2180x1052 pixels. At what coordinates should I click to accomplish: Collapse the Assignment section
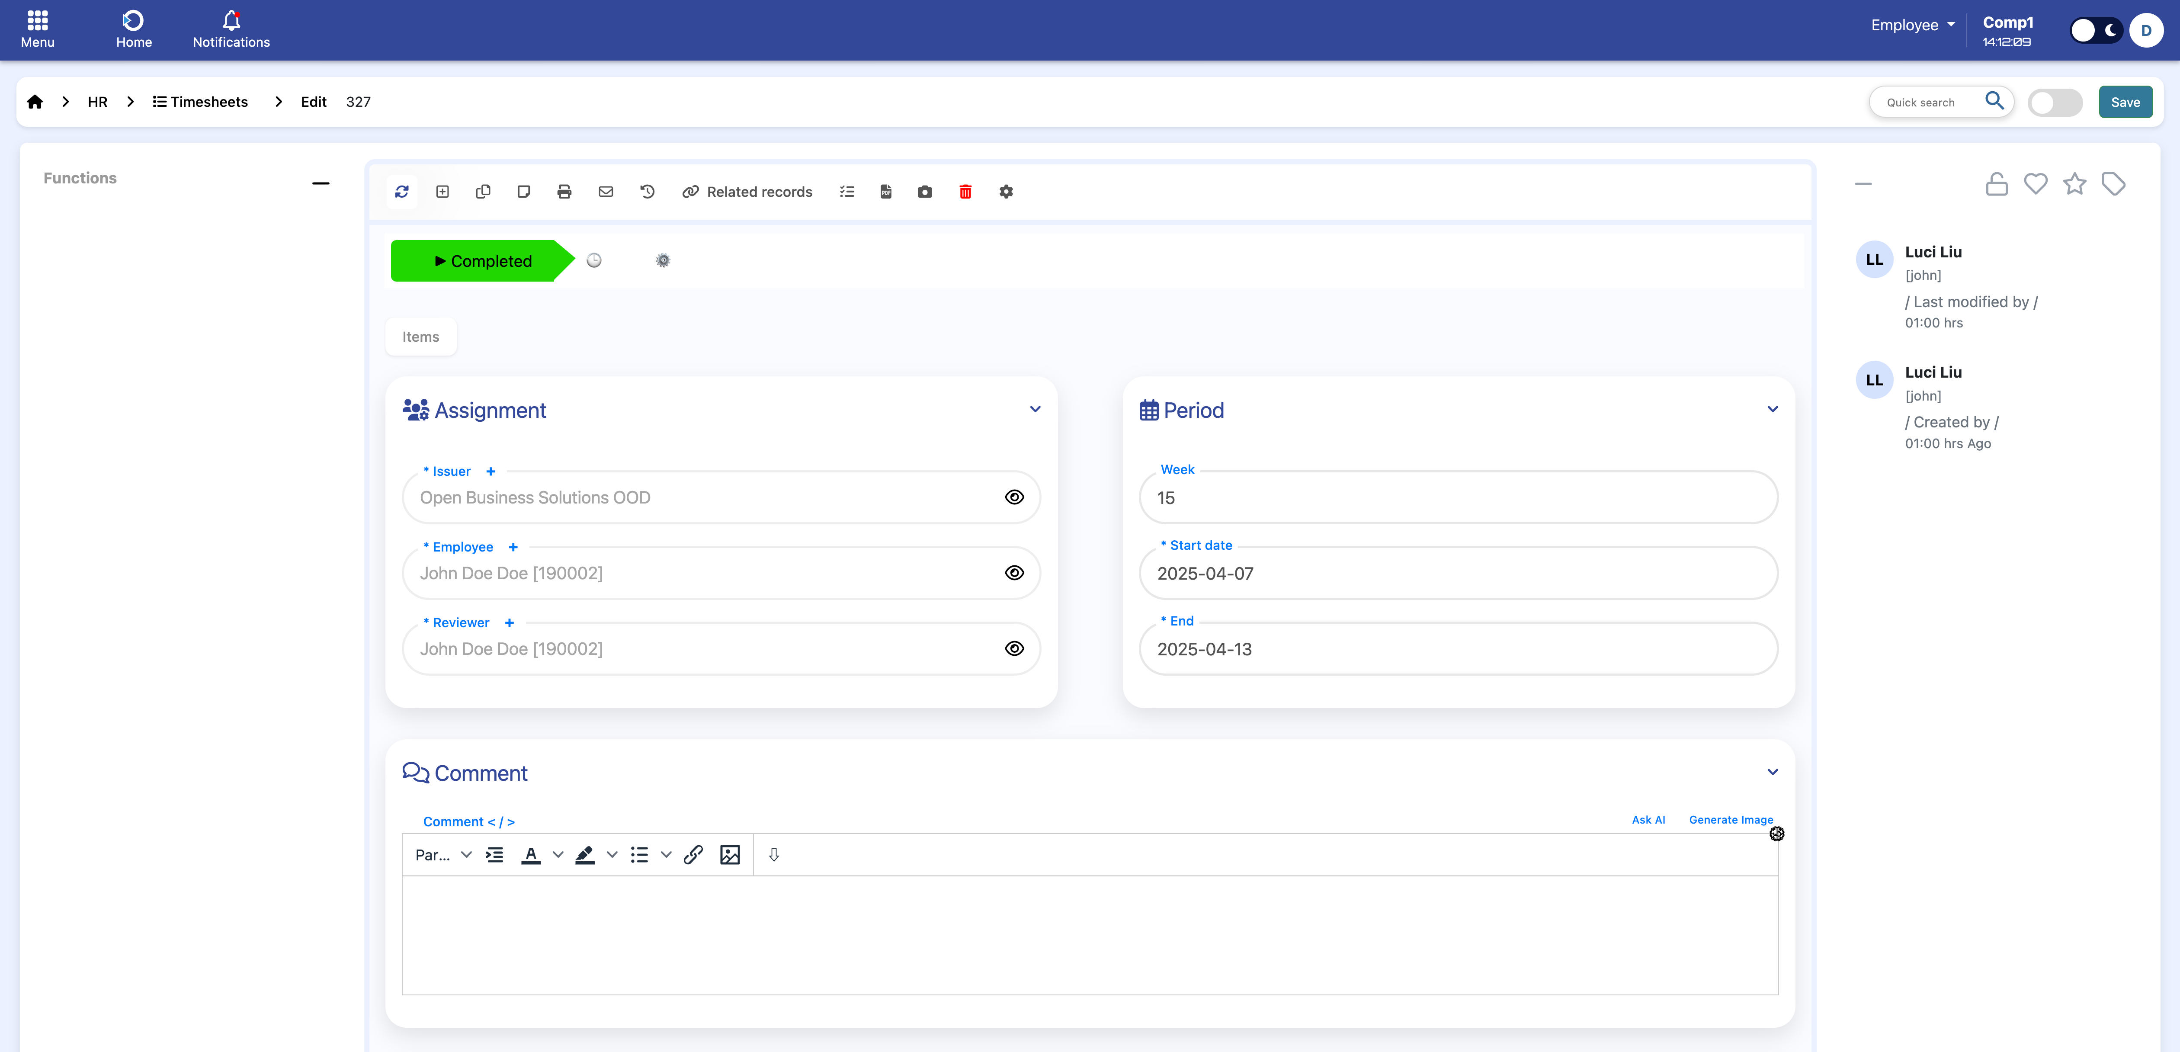[1035, 410]
